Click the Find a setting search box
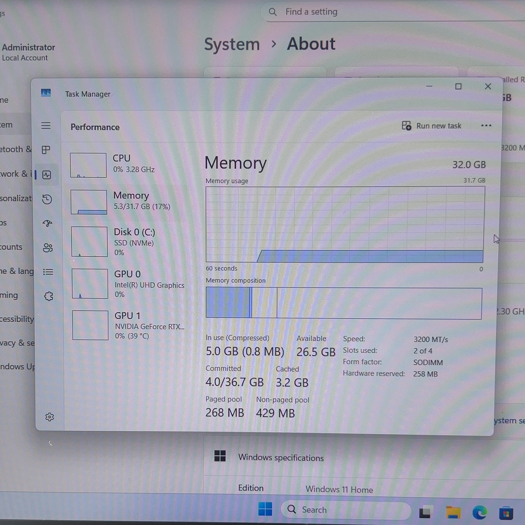 click(392, 12)
